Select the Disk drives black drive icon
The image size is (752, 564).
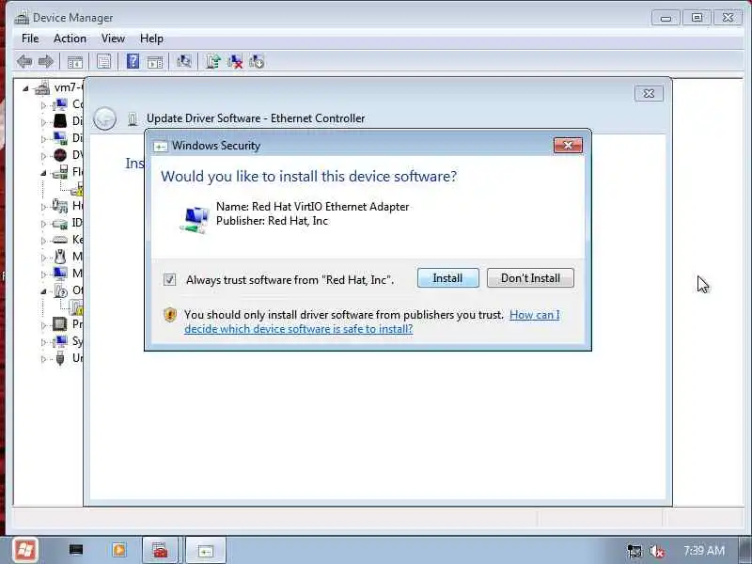coord(60,121)
